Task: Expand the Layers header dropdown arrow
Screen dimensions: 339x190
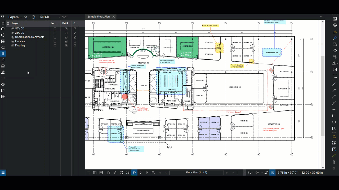Action: click(21, 17)
